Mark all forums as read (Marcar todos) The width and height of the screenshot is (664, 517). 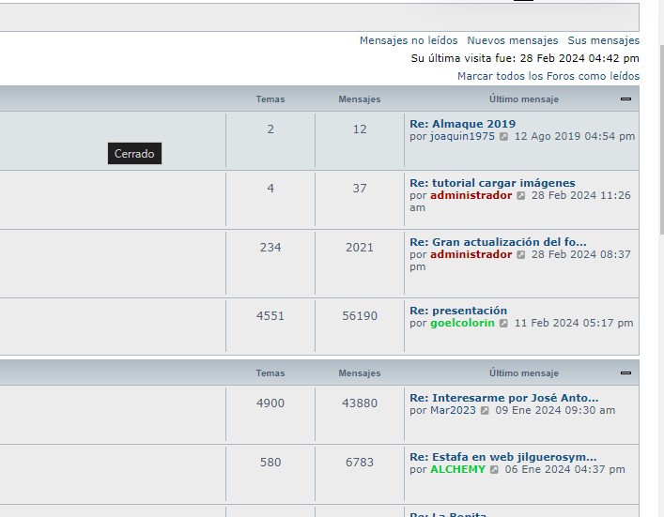point(548,76)
